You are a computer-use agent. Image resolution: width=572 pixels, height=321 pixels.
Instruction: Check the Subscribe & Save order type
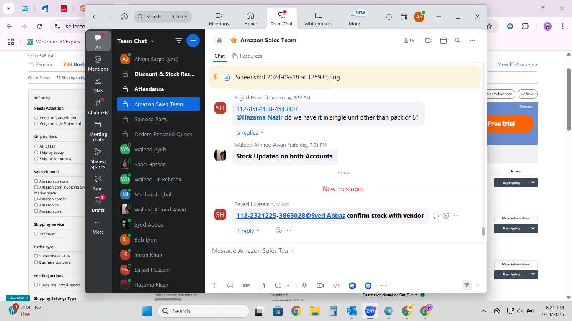(36, 256)
